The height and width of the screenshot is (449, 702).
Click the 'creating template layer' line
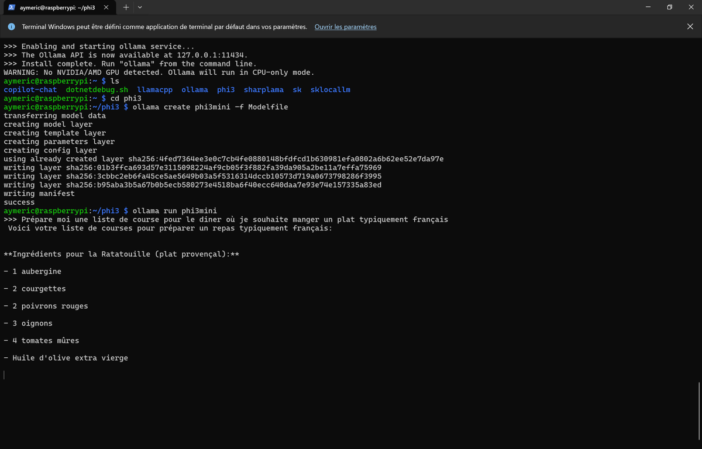coord(55,133)
